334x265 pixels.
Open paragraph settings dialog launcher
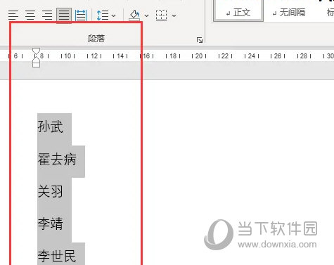pos(200,40)
